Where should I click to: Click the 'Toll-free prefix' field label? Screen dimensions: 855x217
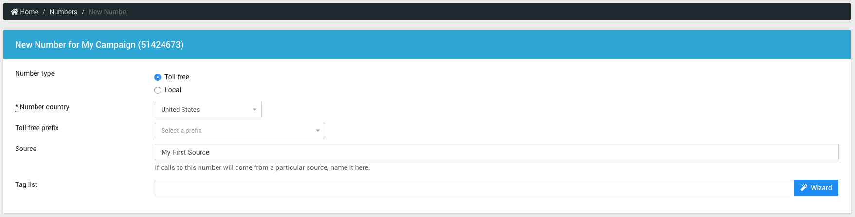[37, 128]
